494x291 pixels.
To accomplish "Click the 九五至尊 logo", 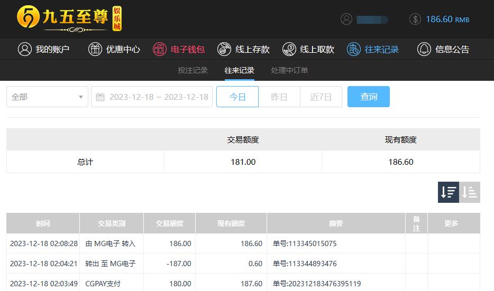I will (x=69, y=19).
